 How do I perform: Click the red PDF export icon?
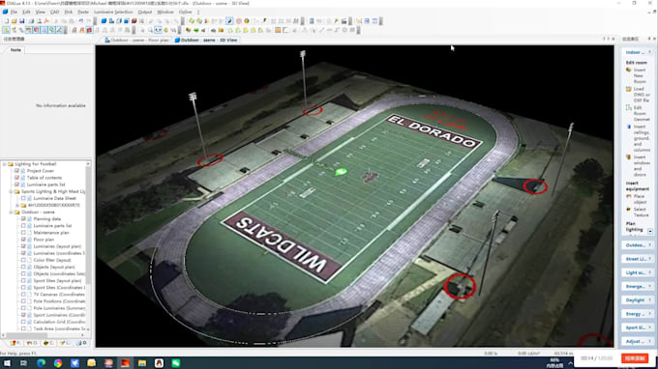pos(46,21)
